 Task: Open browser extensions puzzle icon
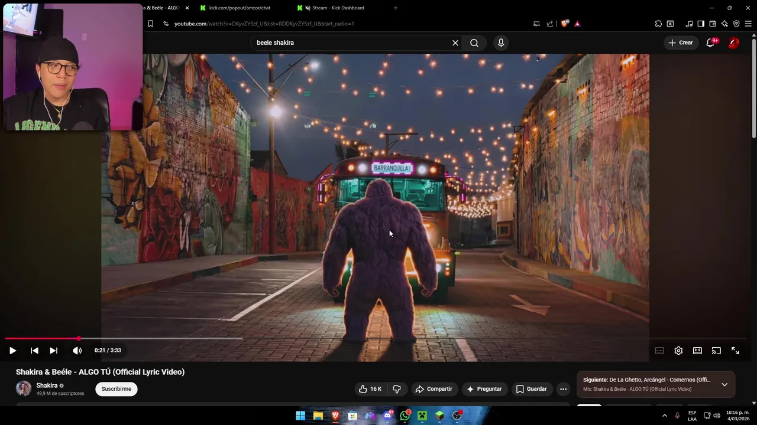[658, 24]
